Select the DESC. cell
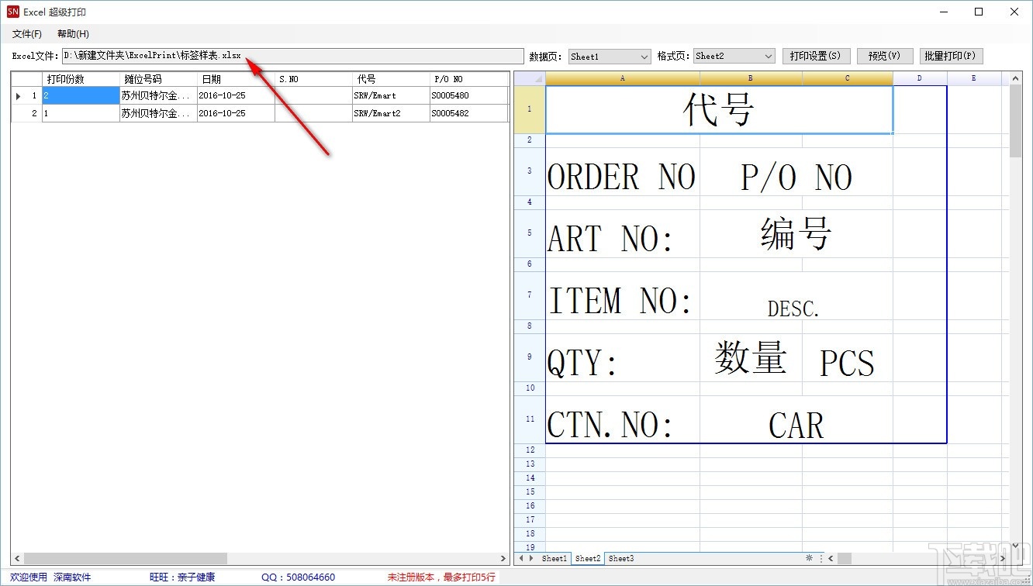 tap(796, 295)
